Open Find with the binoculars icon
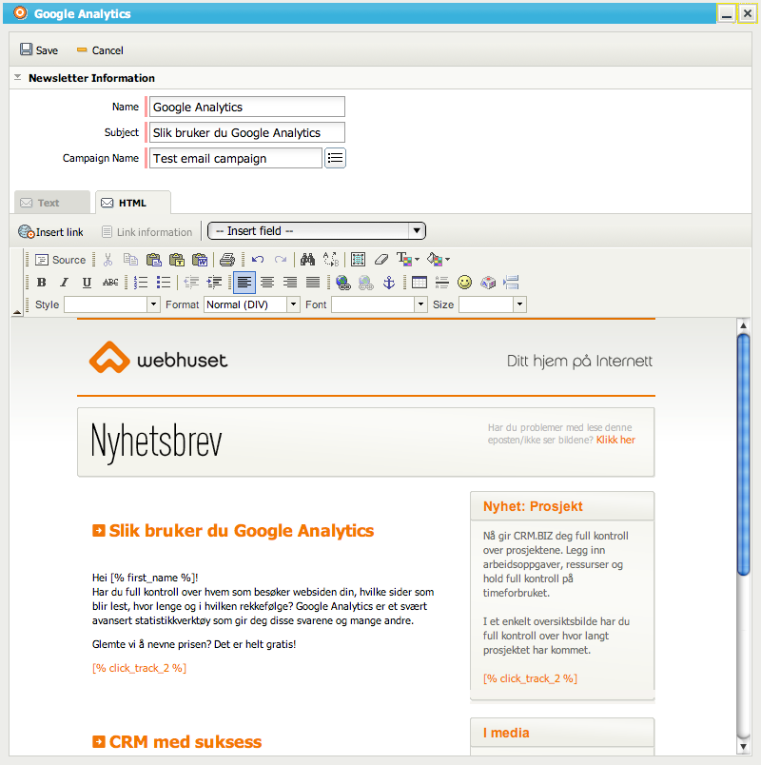Image resolution: width=761 pixels, height=765 pixels. tap(307, 260)
